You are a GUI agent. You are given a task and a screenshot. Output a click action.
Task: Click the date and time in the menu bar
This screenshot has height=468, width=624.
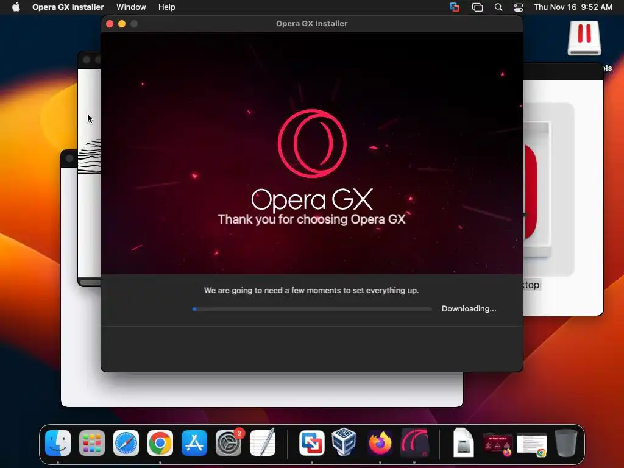click(573, 7)
